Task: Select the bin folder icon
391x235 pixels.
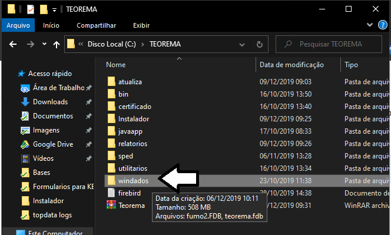Action: 111,94
